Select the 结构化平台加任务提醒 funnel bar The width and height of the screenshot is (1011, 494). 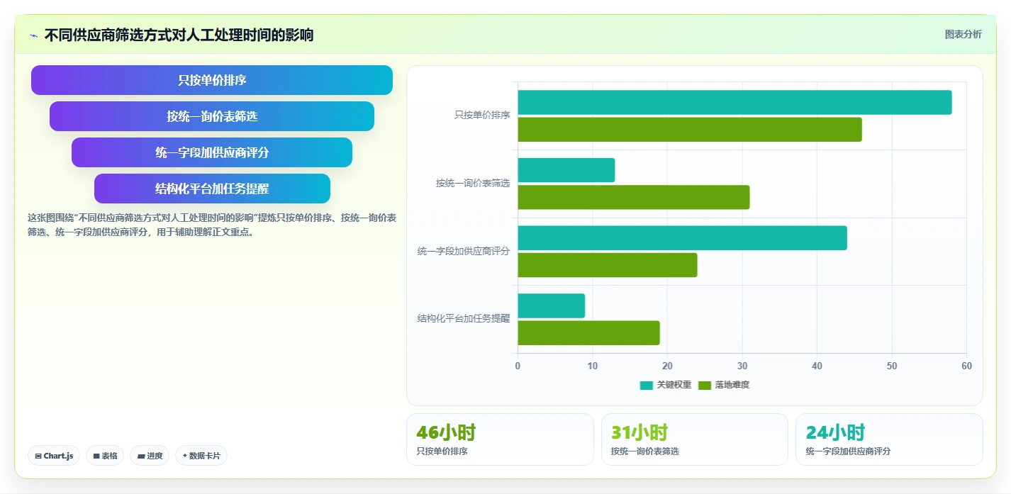pyautogui.click(x=212, y=189)
